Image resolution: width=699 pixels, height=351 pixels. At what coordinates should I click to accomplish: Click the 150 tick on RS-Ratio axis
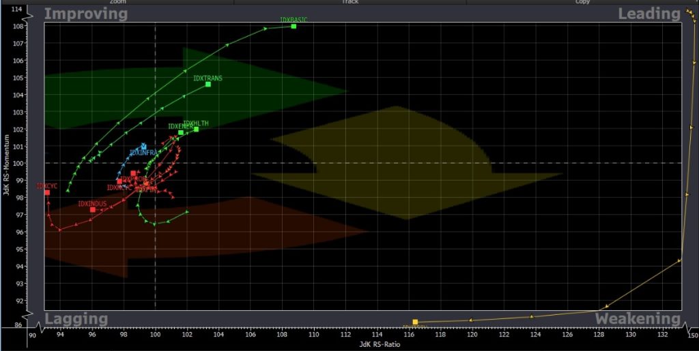[x=694, y=335]
